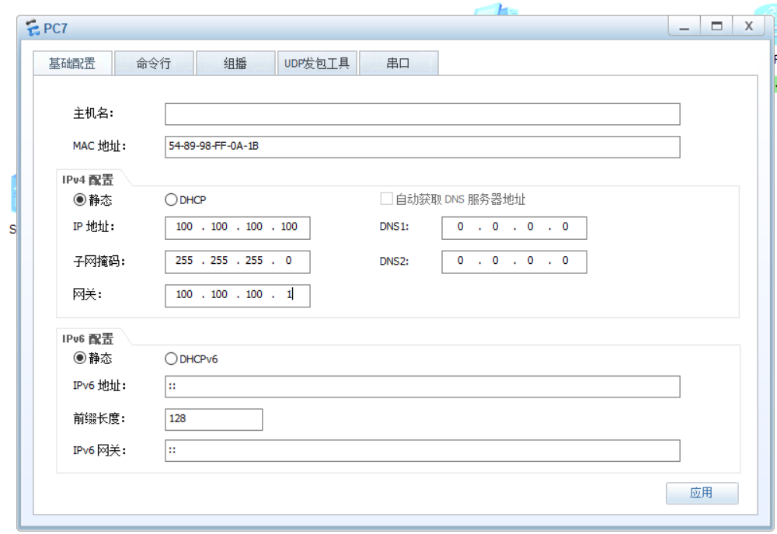Click the IPv6 网关 input field
This screenshot has height=534, width=777.
click(422, 451)
